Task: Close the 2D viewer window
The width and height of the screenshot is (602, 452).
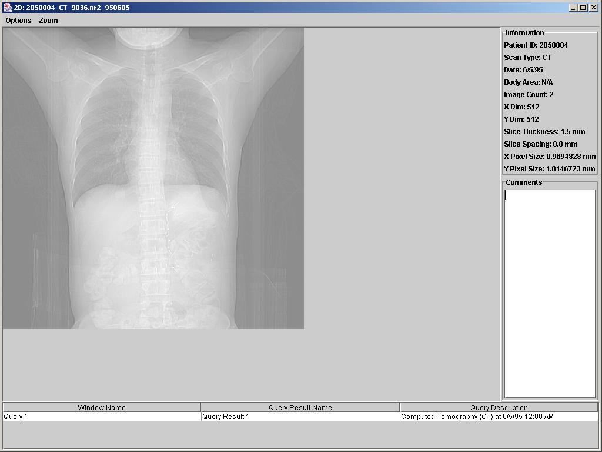Action: [593, 7]
